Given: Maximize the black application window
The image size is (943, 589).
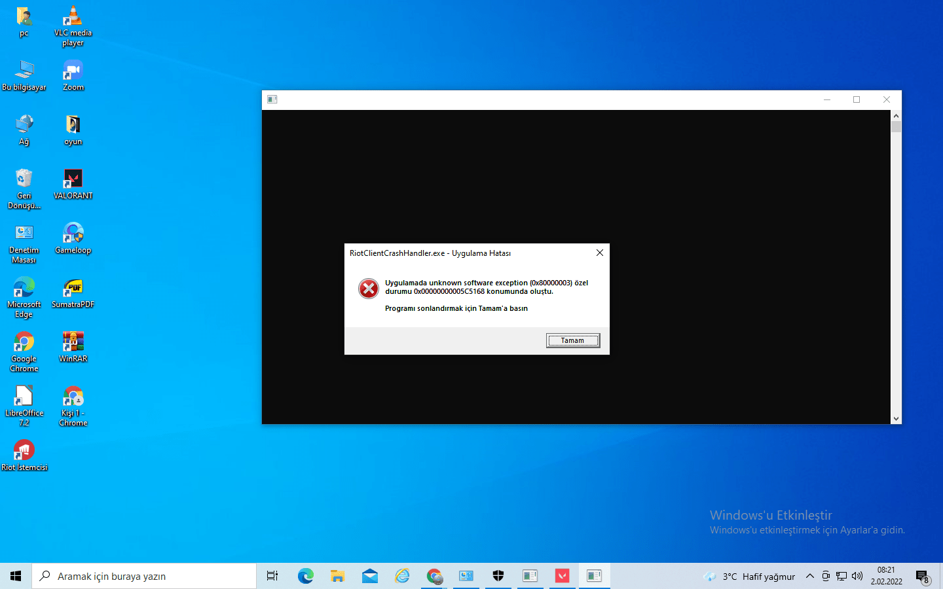Looking at the screenshot, I should [857, 99].
